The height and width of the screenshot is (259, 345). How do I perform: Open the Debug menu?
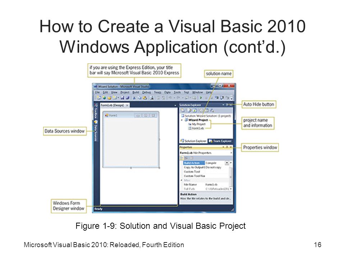coord(146,92)
